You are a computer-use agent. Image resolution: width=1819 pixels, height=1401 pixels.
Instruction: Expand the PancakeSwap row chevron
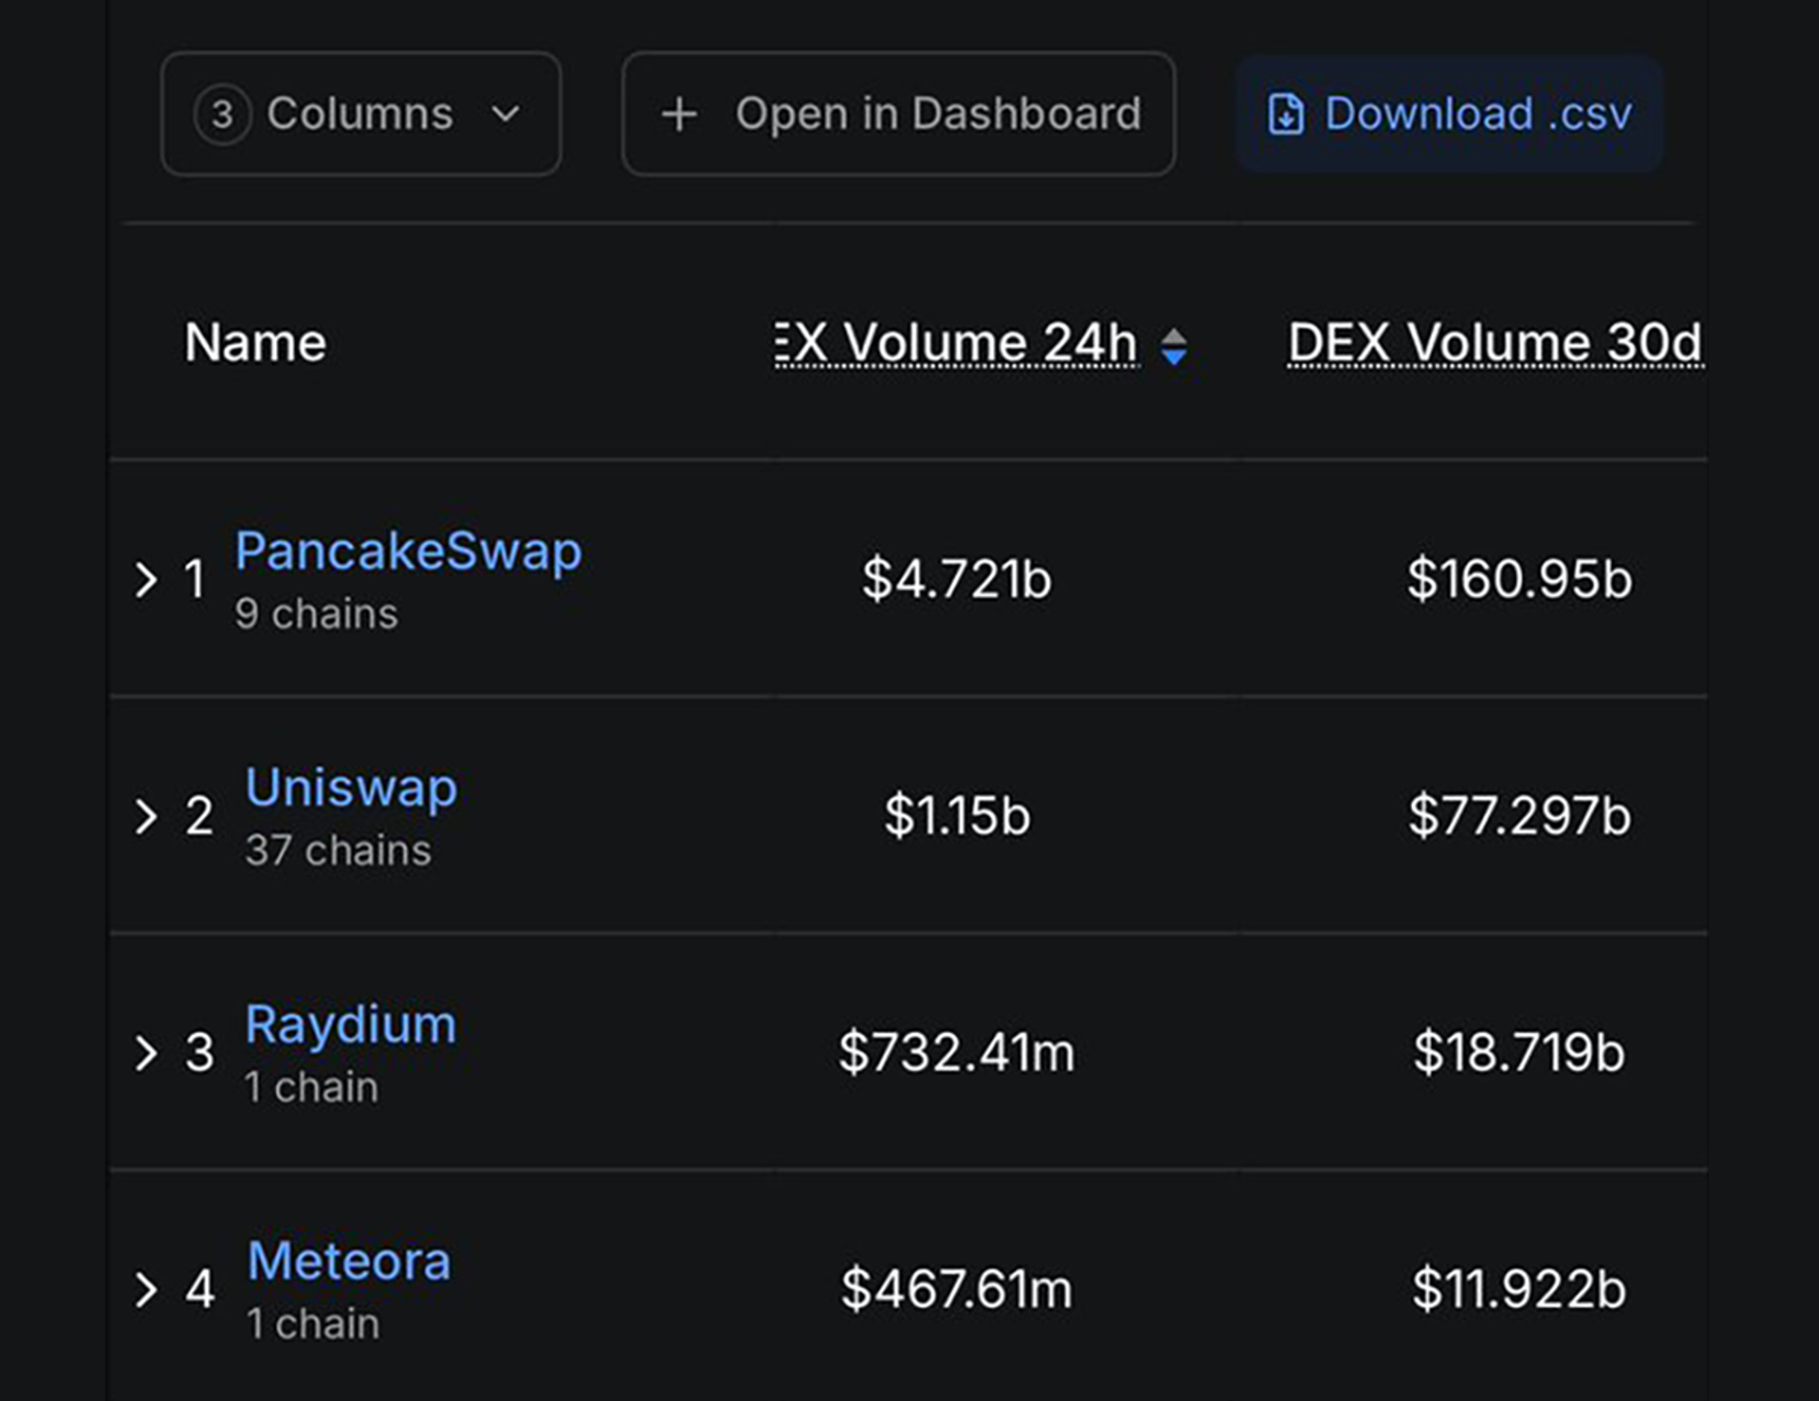tap(146, 579)
